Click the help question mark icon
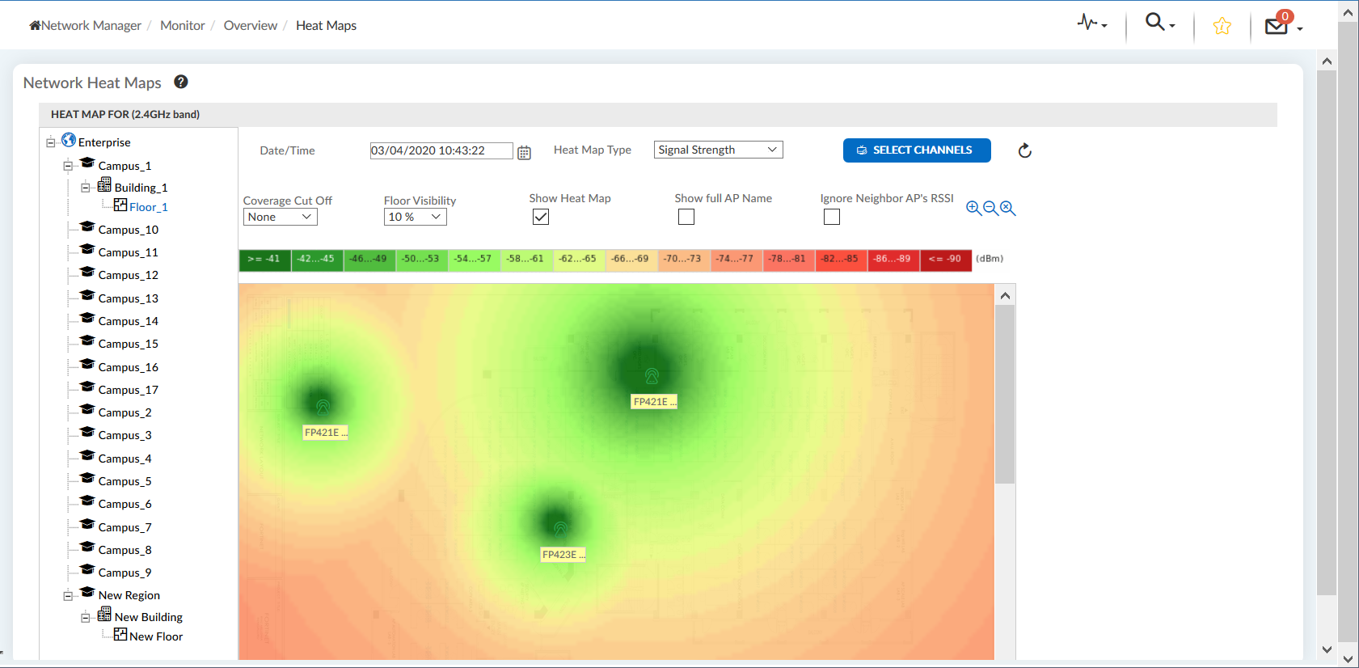Viewport: 1359px width, 668px height. [181, 82]
